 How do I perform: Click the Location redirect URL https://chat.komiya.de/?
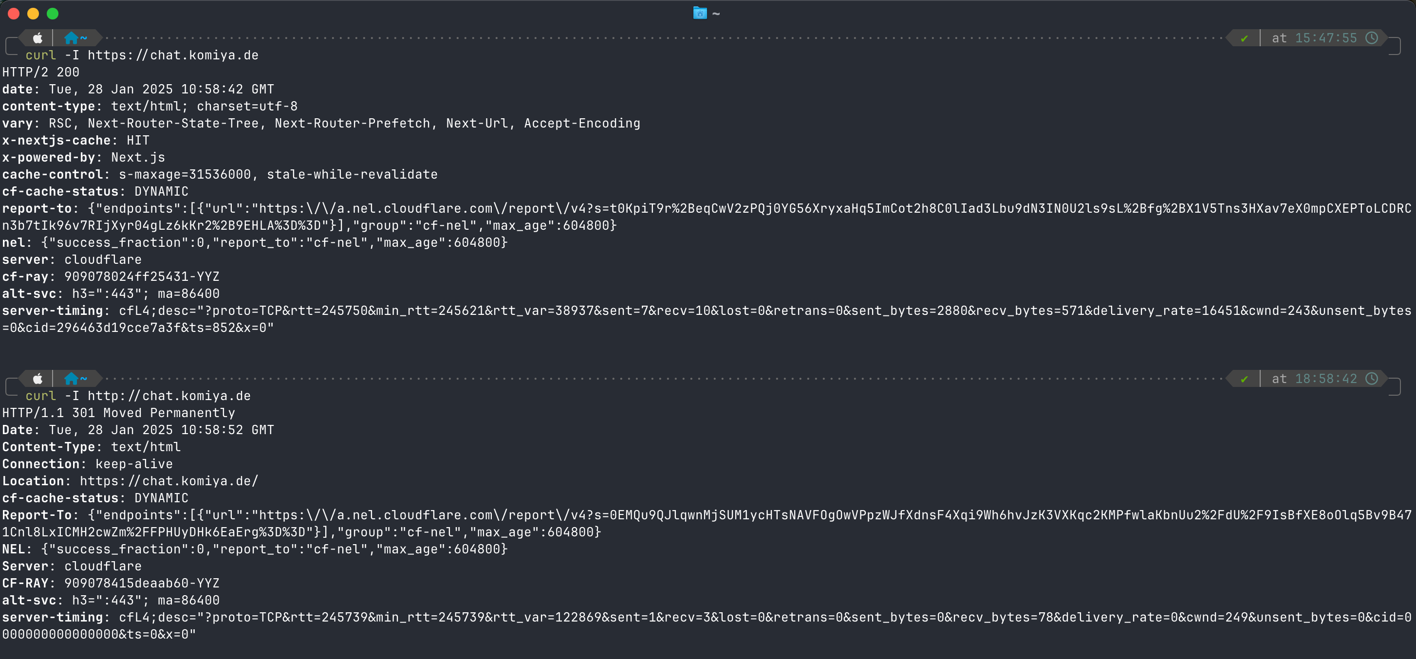click(x=169, y=481)
